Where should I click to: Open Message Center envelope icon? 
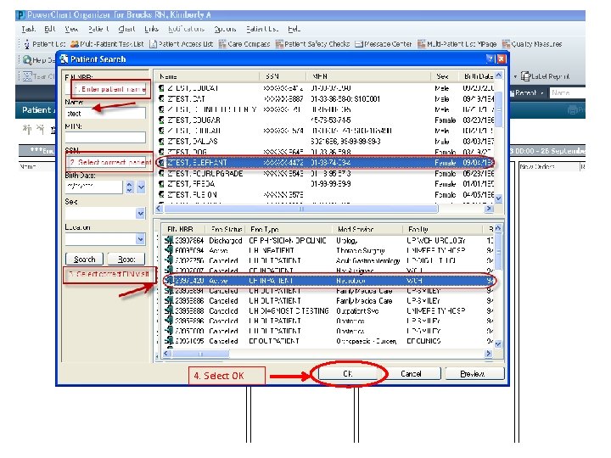[359, 44]
